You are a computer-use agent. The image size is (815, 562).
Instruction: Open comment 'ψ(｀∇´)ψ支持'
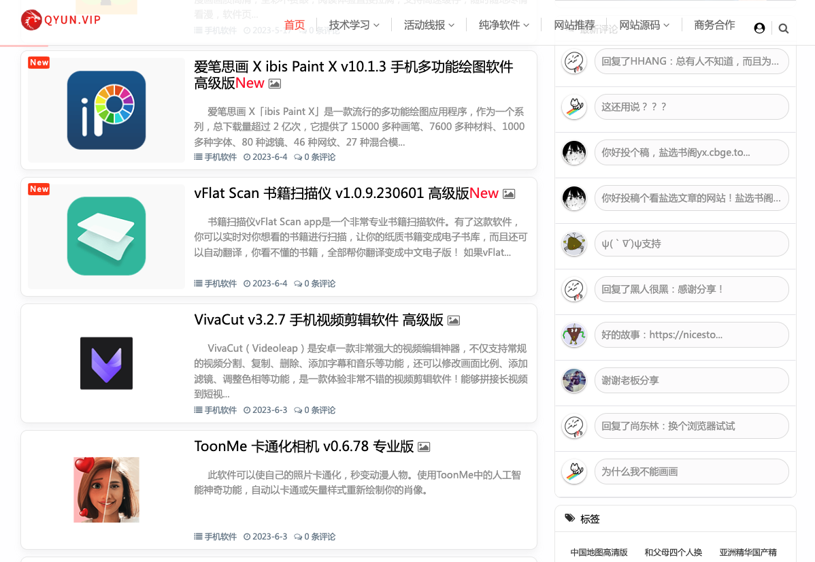(x=692, y=244)
